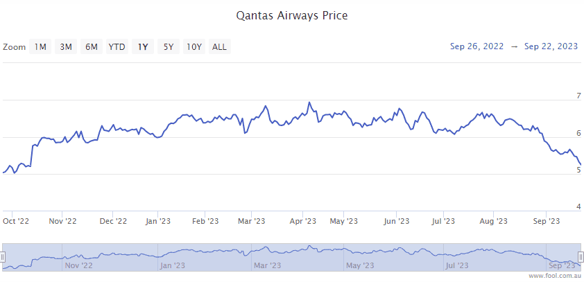This screenshot has width=584, height=282.
Task: Click the Qantas Airways Price title
Action: click(x=292, y=15)
